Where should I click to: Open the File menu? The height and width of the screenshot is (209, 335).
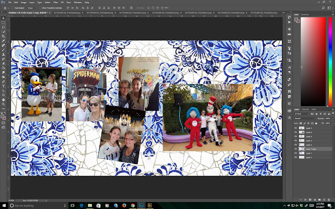(x=9, y=2)
